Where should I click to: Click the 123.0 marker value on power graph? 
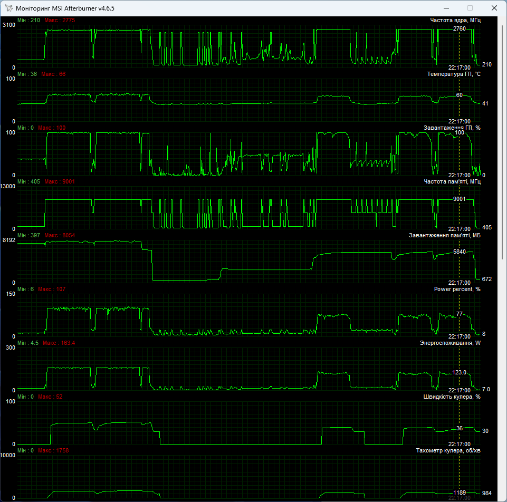point(459,372)
